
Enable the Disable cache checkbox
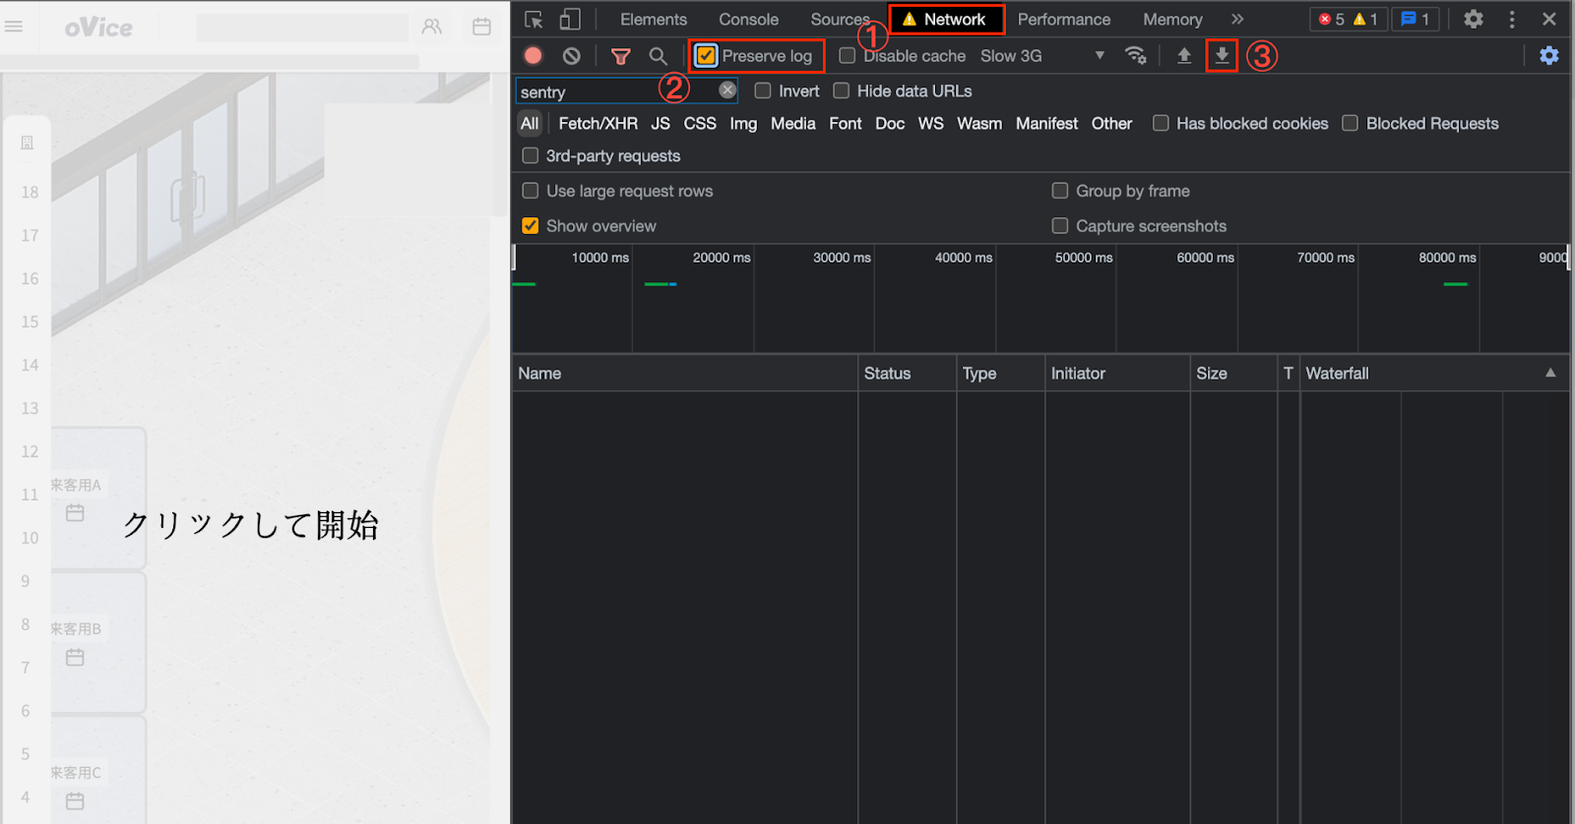[x=847, y=56]
